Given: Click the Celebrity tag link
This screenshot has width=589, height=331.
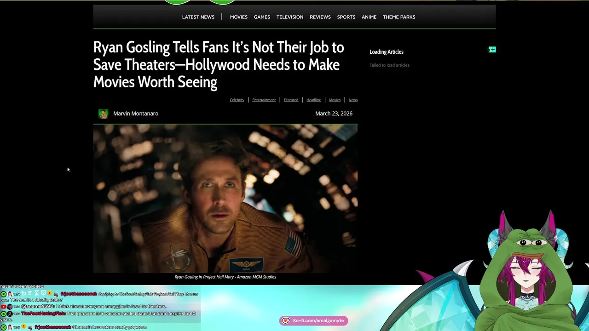Looking at the screenshot, I should (x=237, y=100).
